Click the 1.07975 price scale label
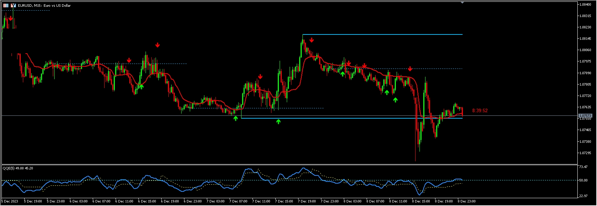Viewport: 597px width, 206px height. click(x=585, y=61)
